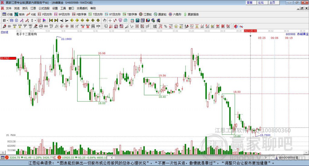Open the P四方形 square tool
The image size is (309, 166).
click(x=45, y=14)
